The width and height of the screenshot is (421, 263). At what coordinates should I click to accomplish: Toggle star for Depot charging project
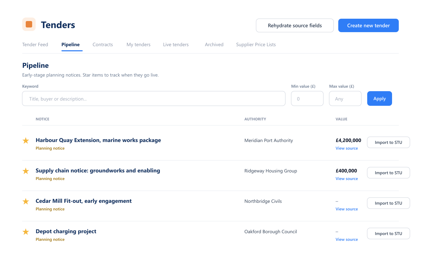coord(26,232)
